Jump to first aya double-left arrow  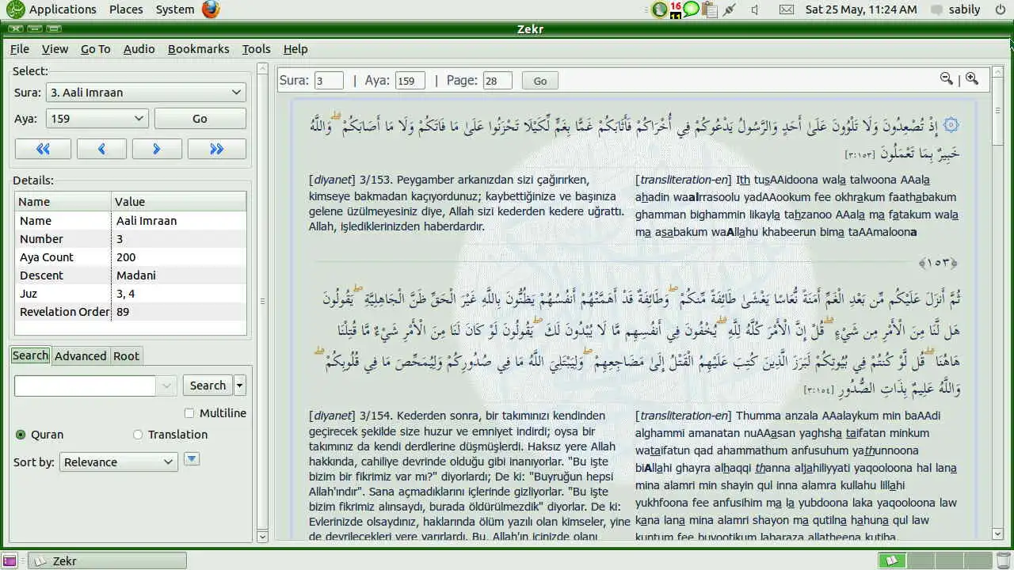(x=43, y=149)
